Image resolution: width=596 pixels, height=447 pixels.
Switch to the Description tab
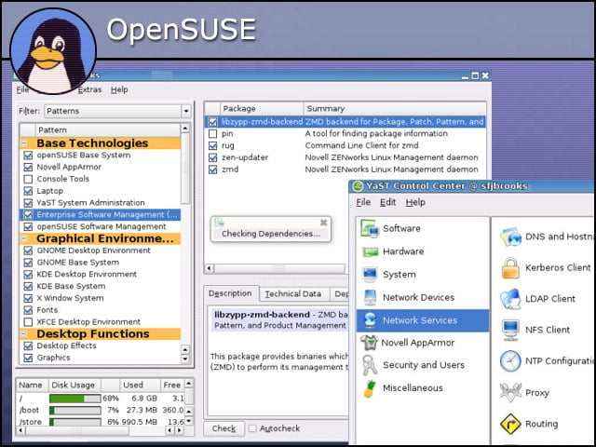(230, 294)
